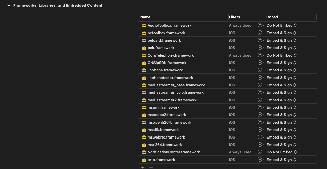The height and width of the screenshot is (169, 327).
Task: Open Embed popup for mswebrtc.framework
Action: click(281, 138)
